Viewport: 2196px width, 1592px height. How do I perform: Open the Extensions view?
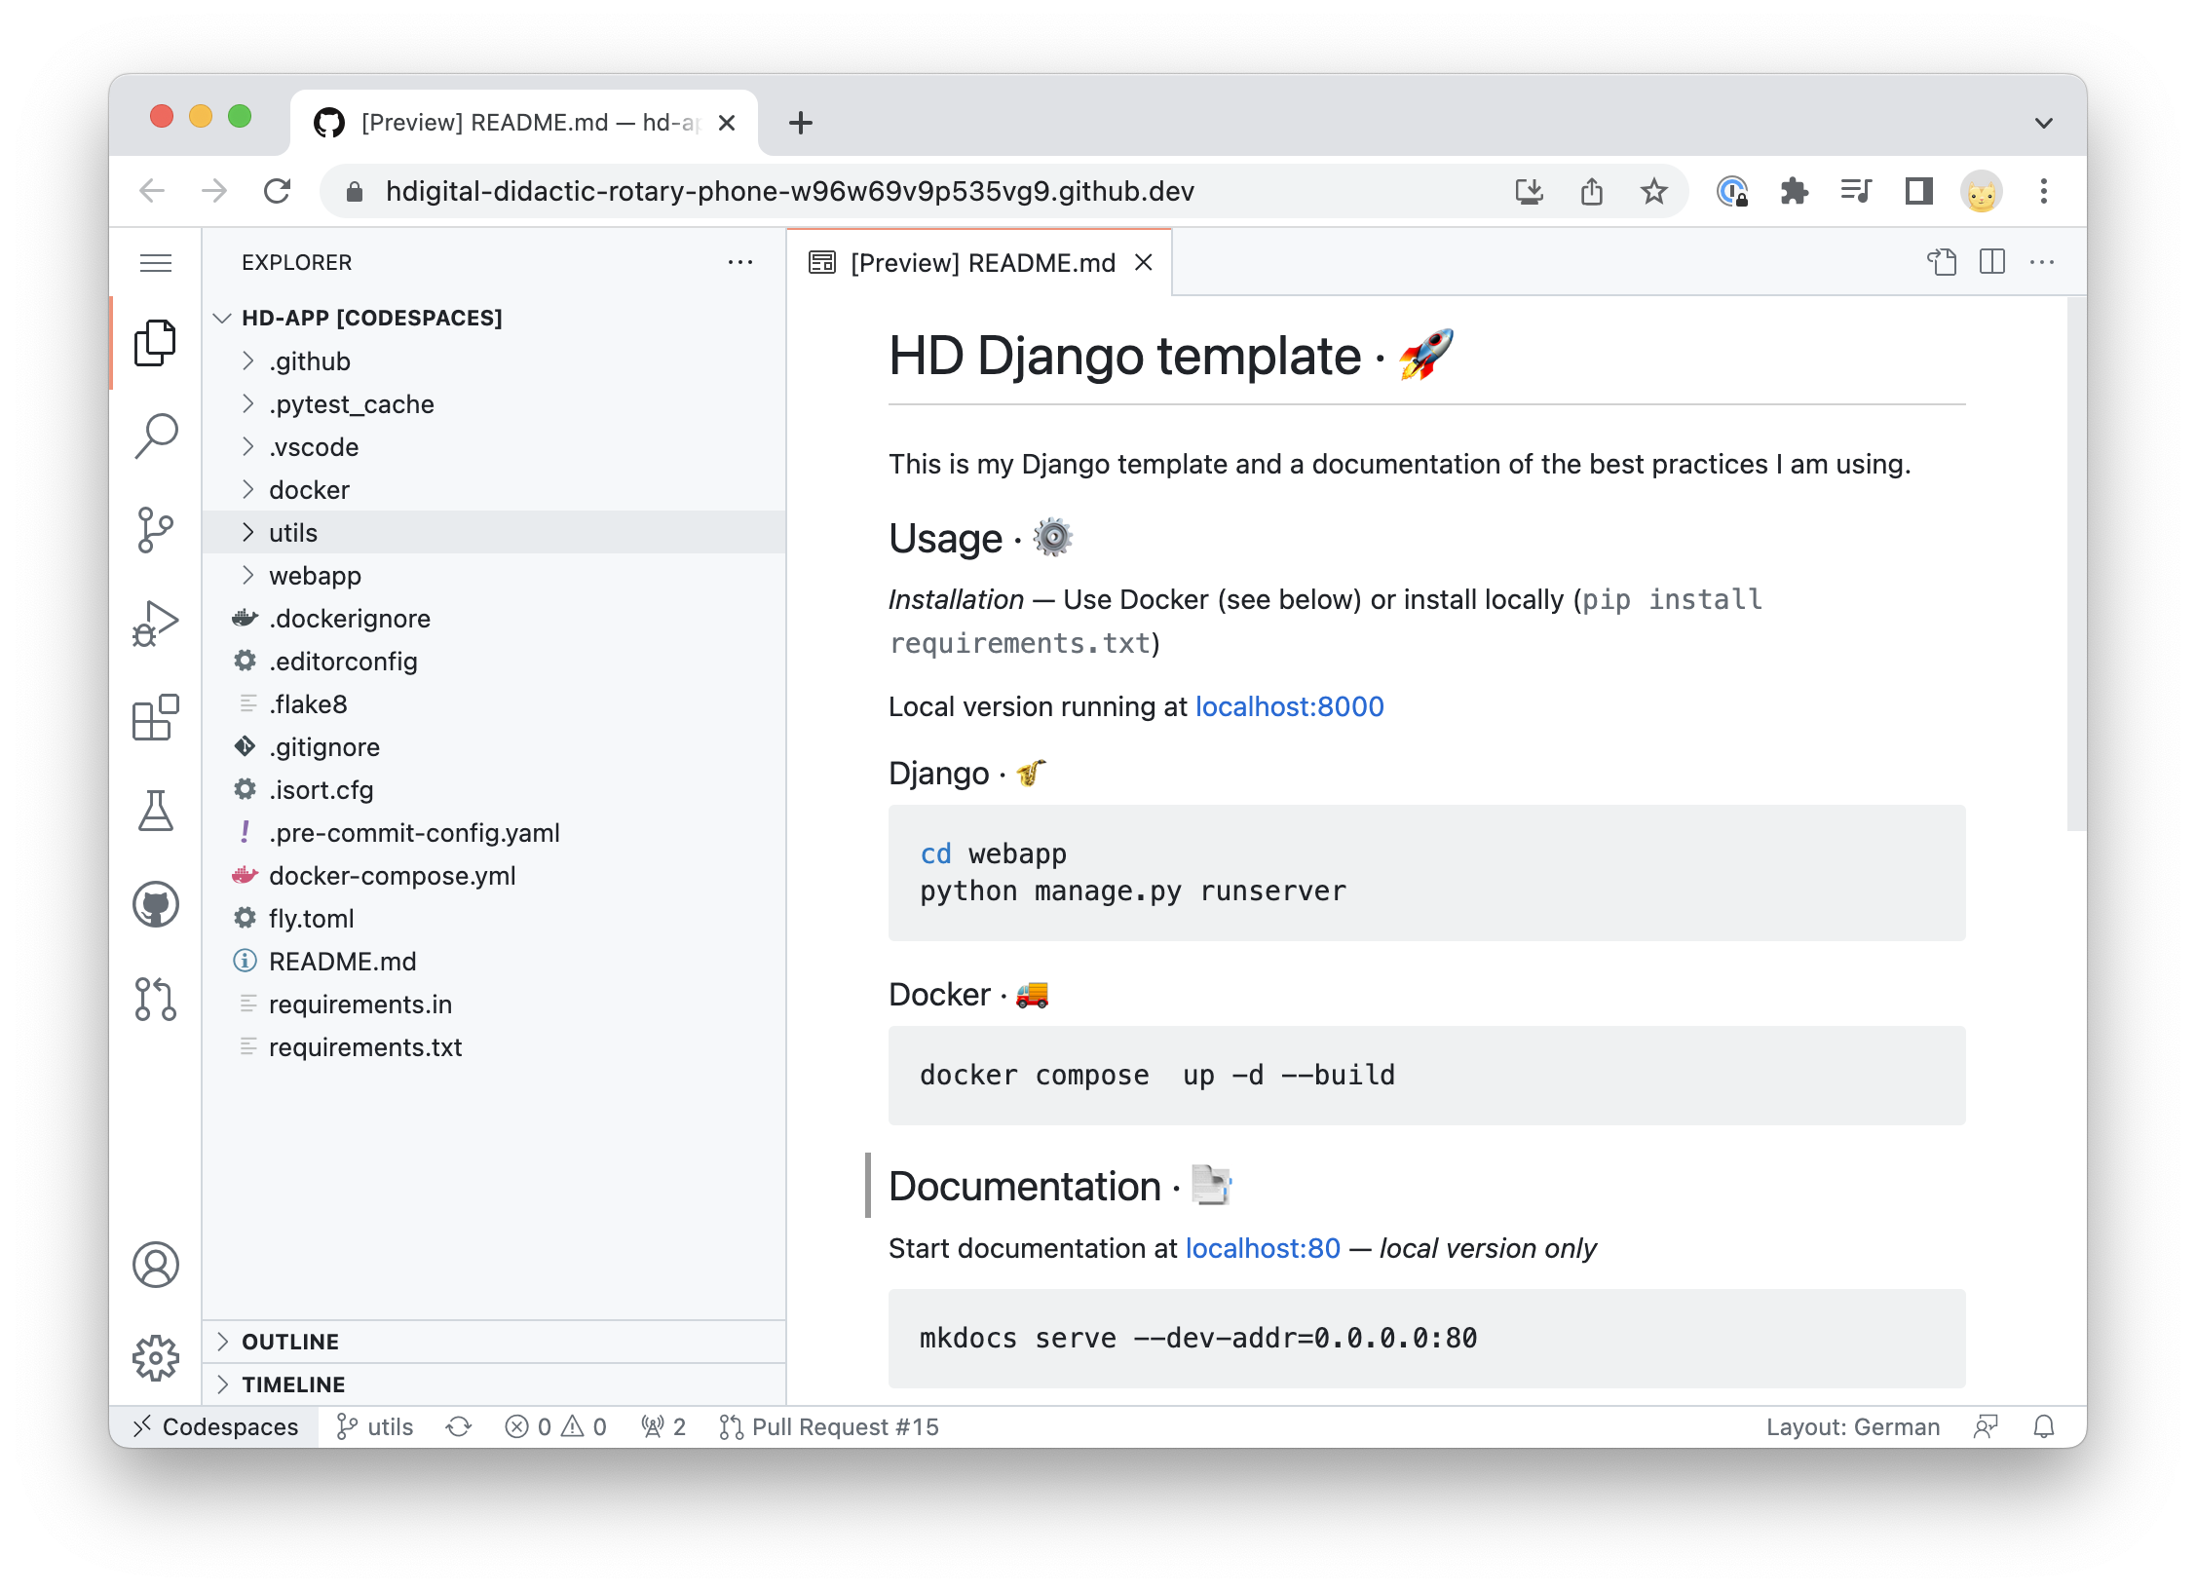click(x=156, y=717)
